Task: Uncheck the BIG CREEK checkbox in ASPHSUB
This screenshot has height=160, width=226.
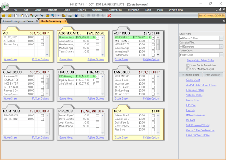Action: (x=153, y=38)
